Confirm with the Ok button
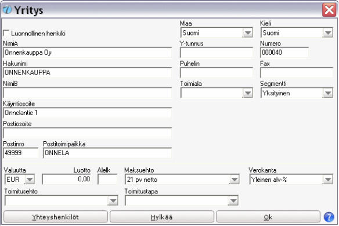 click(x=268, y=217)
